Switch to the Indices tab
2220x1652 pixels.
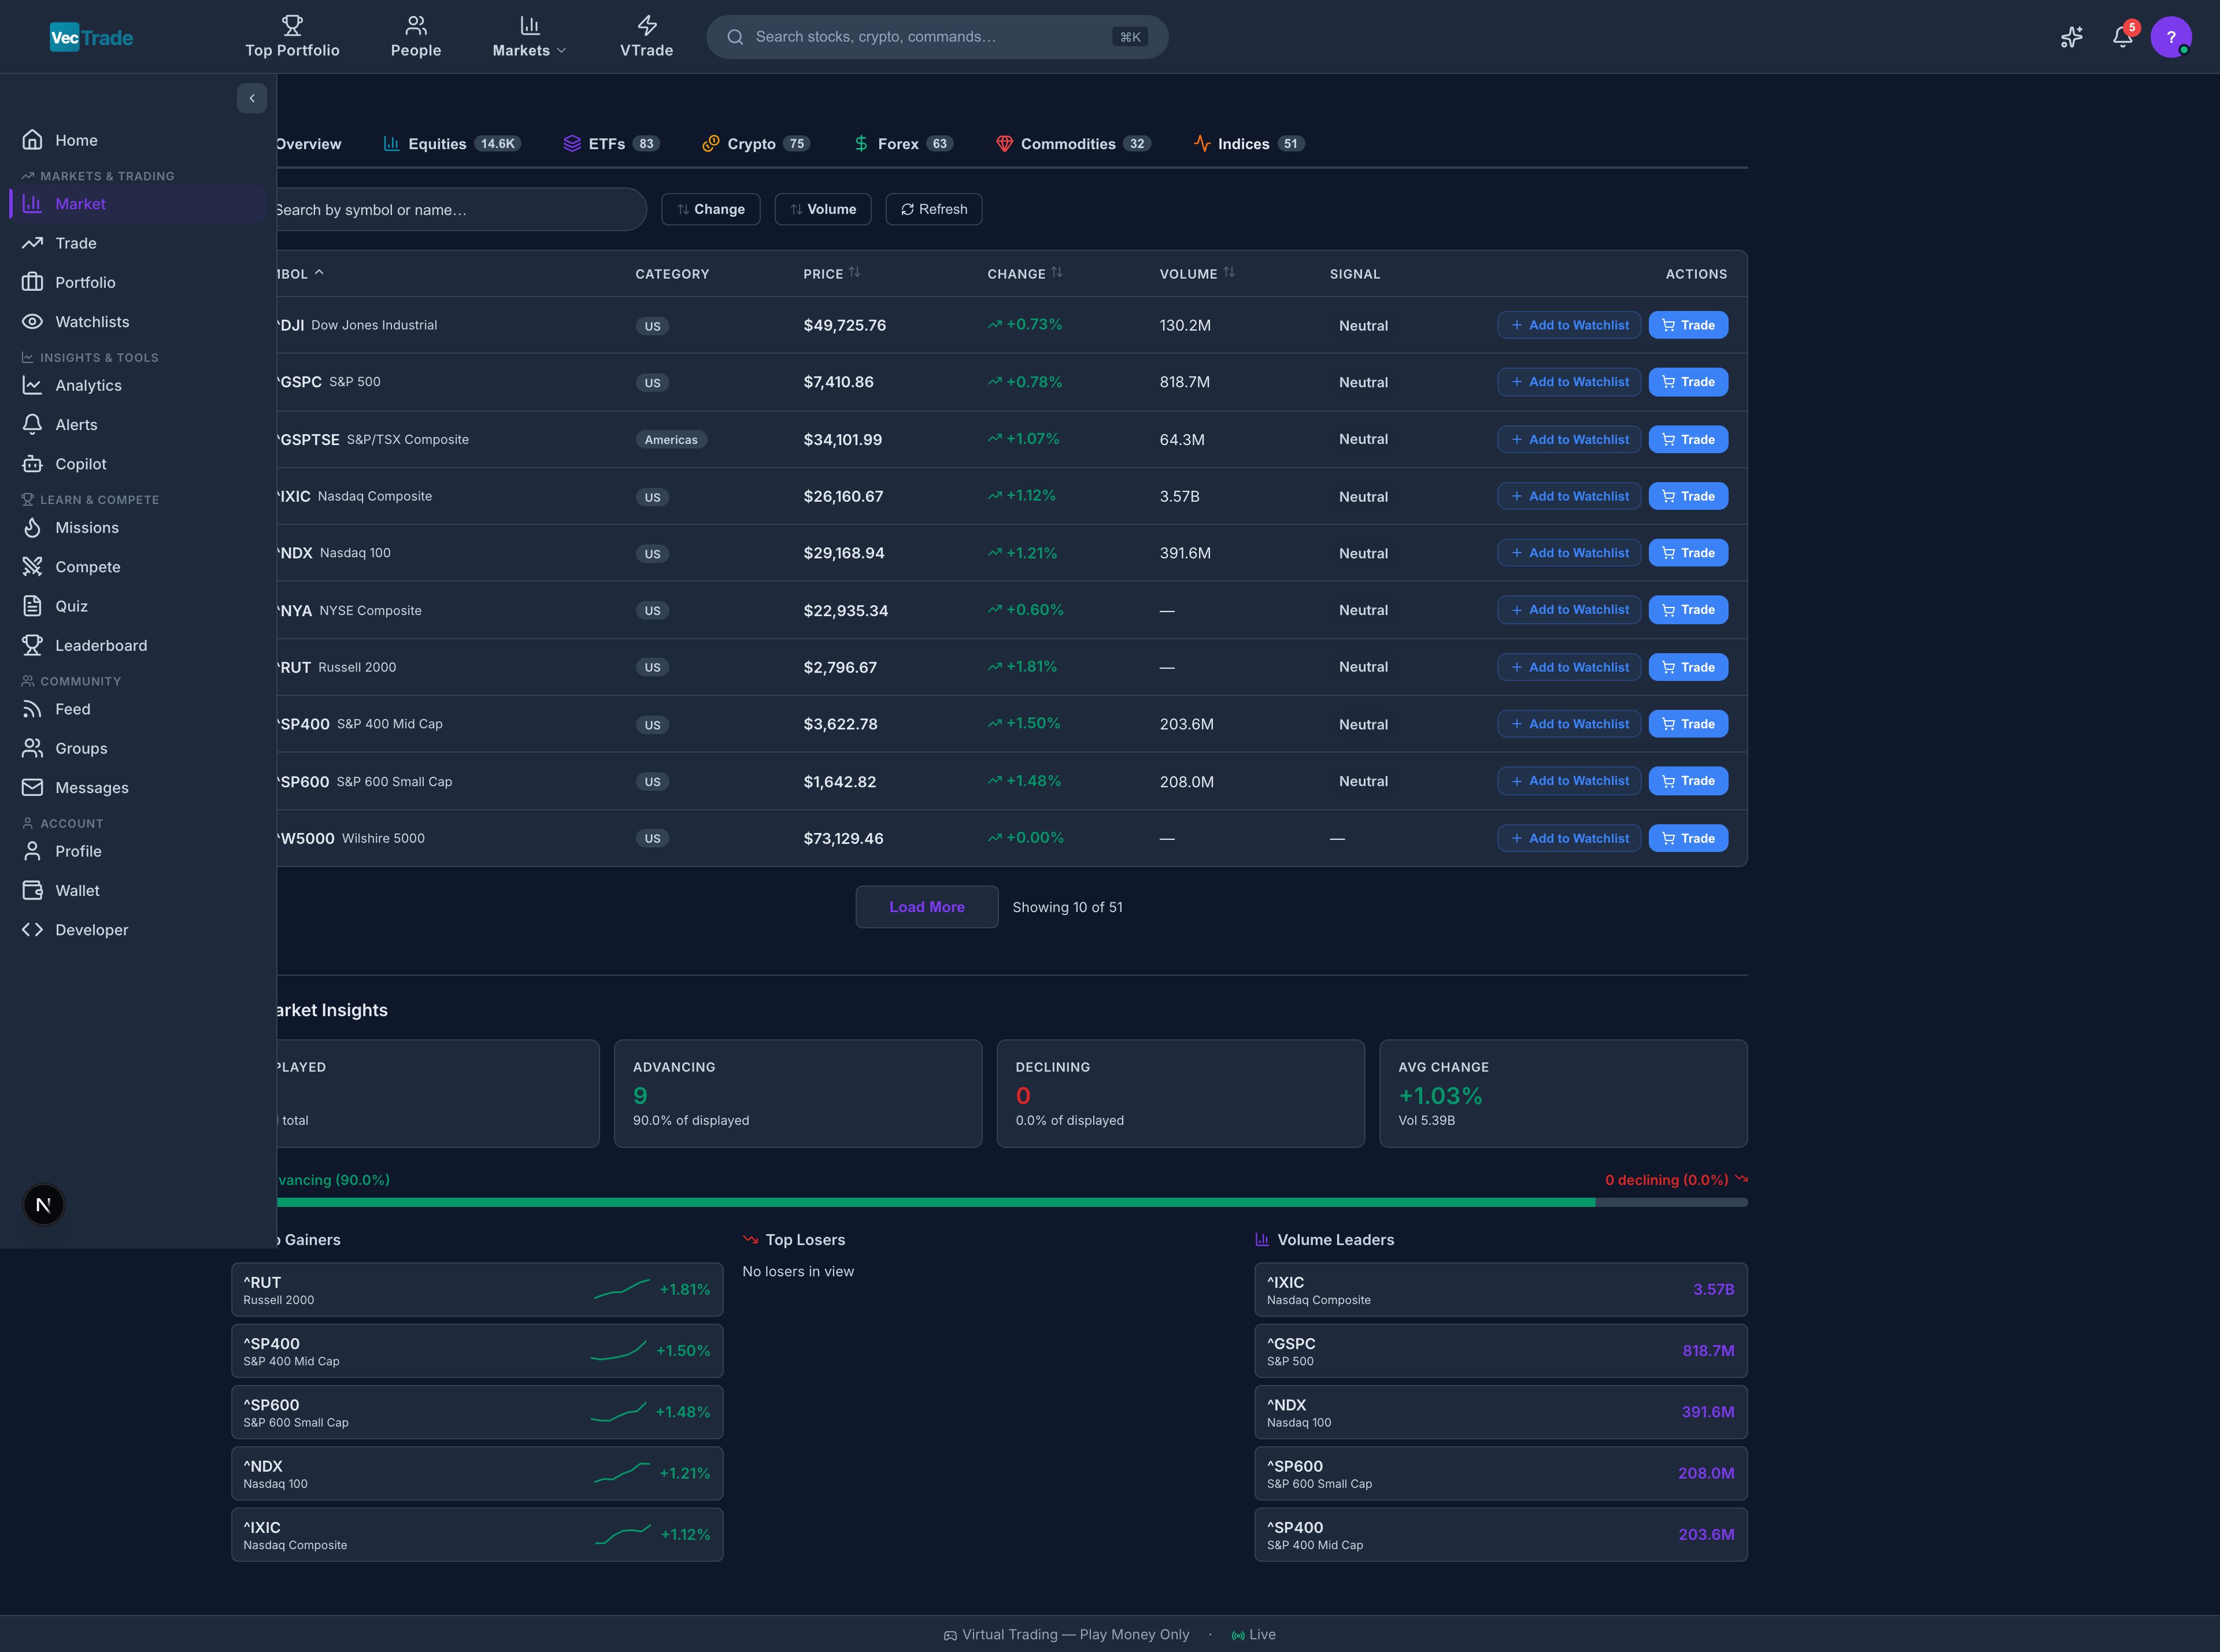point(1249,144)
